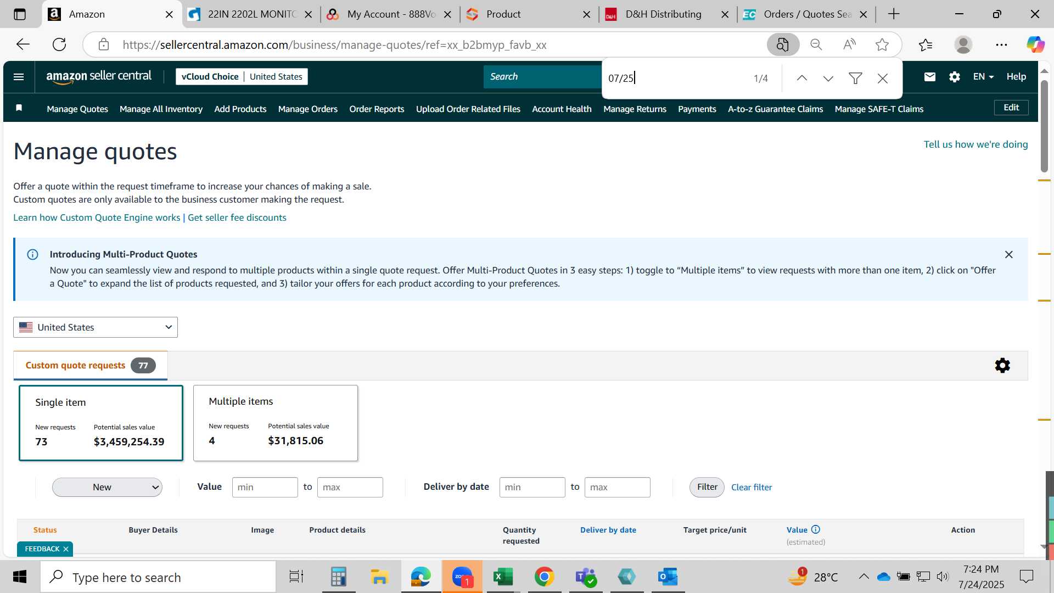Click the browser back arrow
1054x593 pixels.
point(23,44)
